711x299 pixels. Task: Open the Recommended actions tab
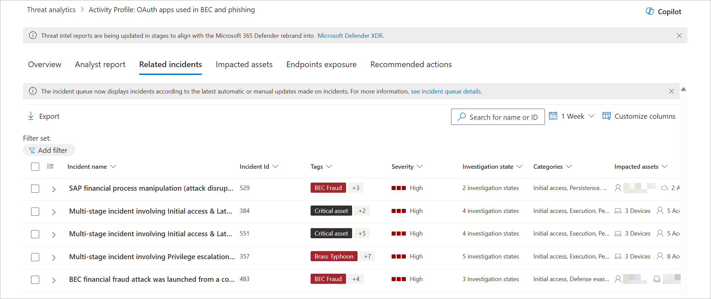click(411, 64)
